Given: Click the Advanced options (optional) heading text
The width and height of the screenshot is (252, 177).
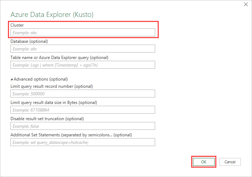Looking at the screenshot, I should 41,79.
